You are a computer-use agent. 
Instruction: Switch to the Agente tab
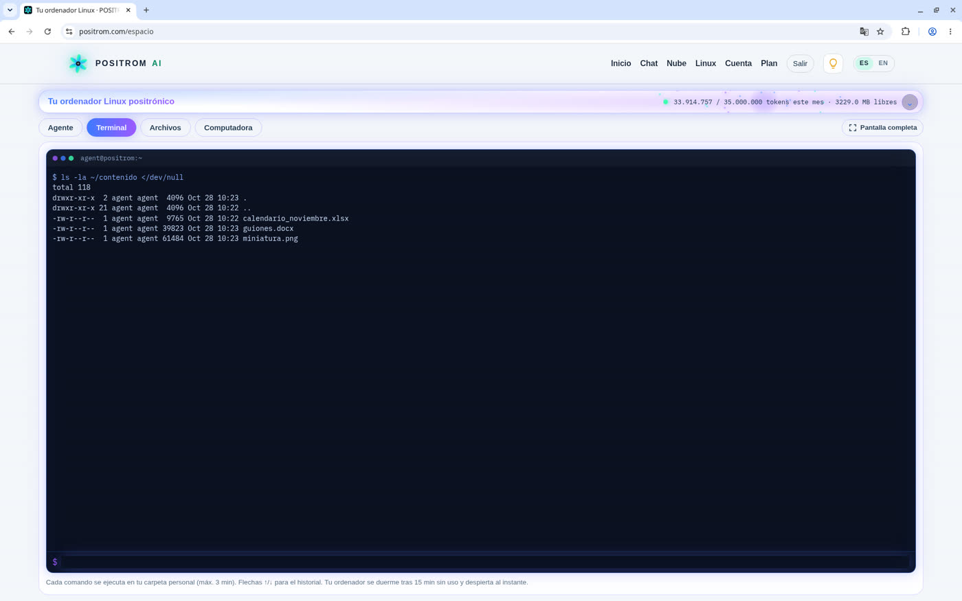tap(60, 128)
